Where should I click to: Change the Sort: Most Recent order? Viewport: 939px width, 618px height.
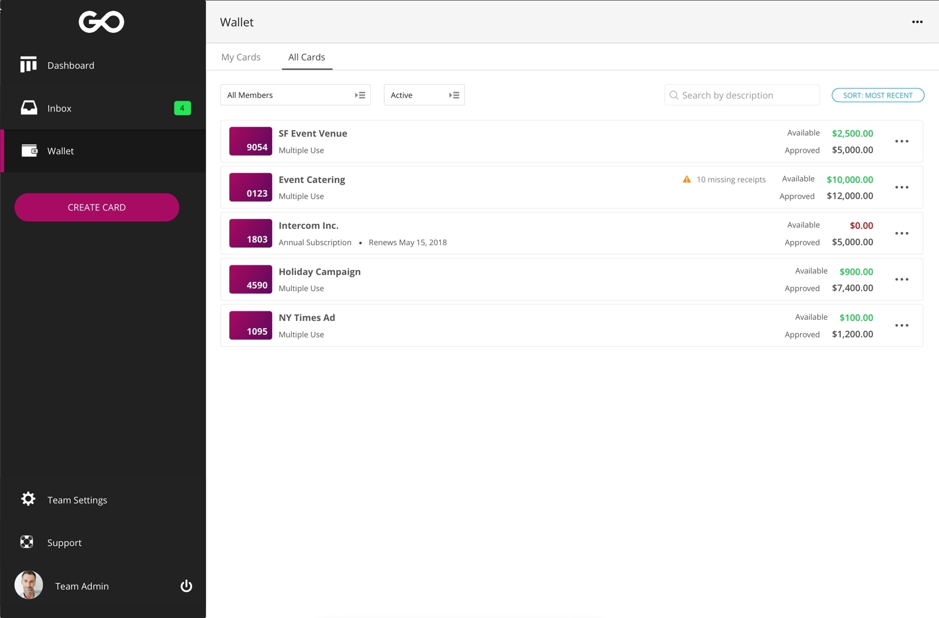click(x=878, y=95)
